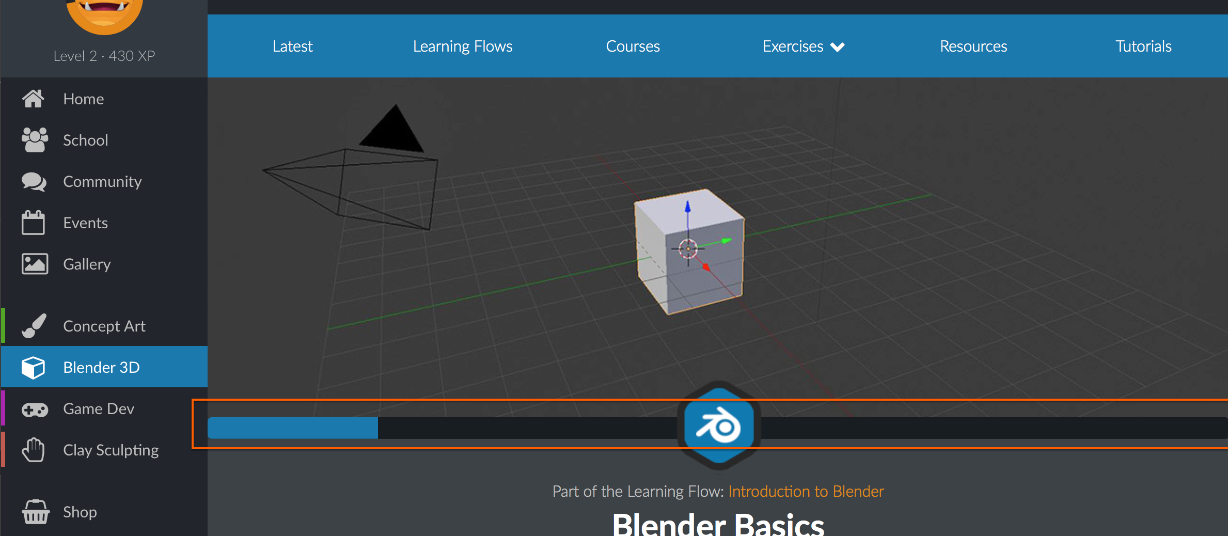Click the School group icon
Image resolution: width=1228 pixels, height=536 pixels.
point(35,140)
